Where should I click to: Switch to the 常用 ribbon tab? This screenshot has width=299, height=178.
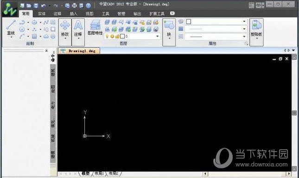(x=26, y=13)
